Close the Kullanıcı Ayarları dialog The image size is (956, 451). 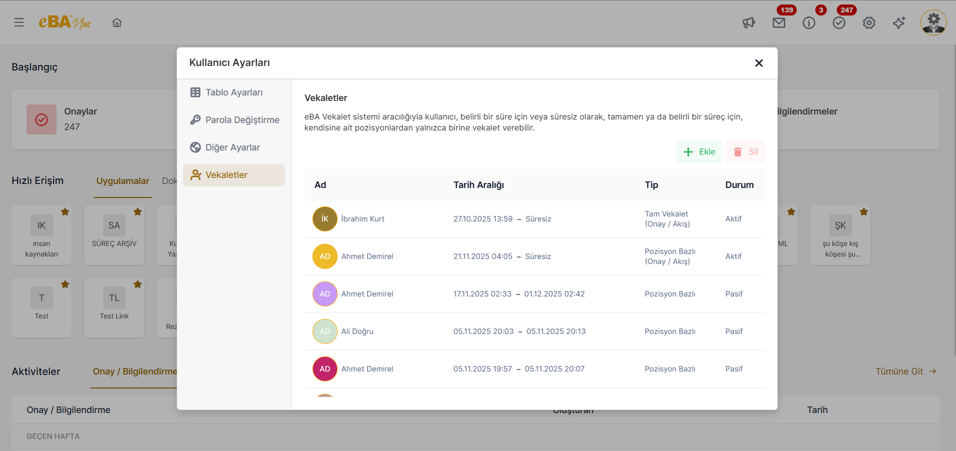(x=759, y=63)
